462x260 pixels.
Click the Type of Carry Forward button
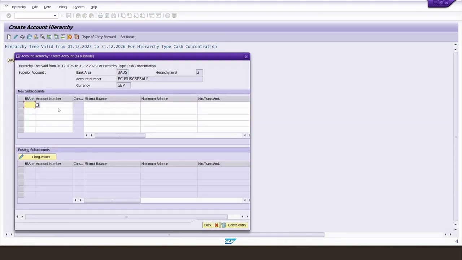tap(99, 37)
